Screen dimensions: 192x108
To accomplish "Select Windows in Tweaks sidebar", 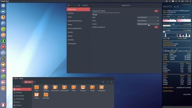I will [x=78, y=40].
